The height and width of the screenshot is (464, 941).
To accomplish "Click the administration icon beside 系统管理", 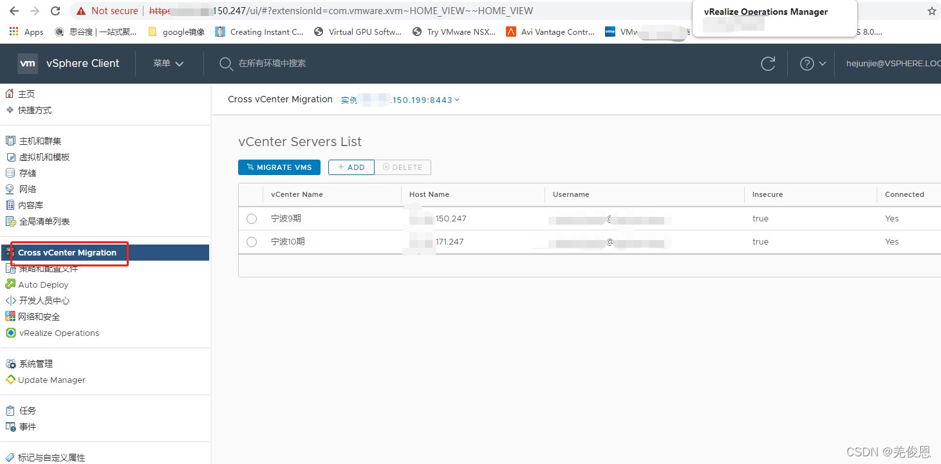I will (10, 364).
